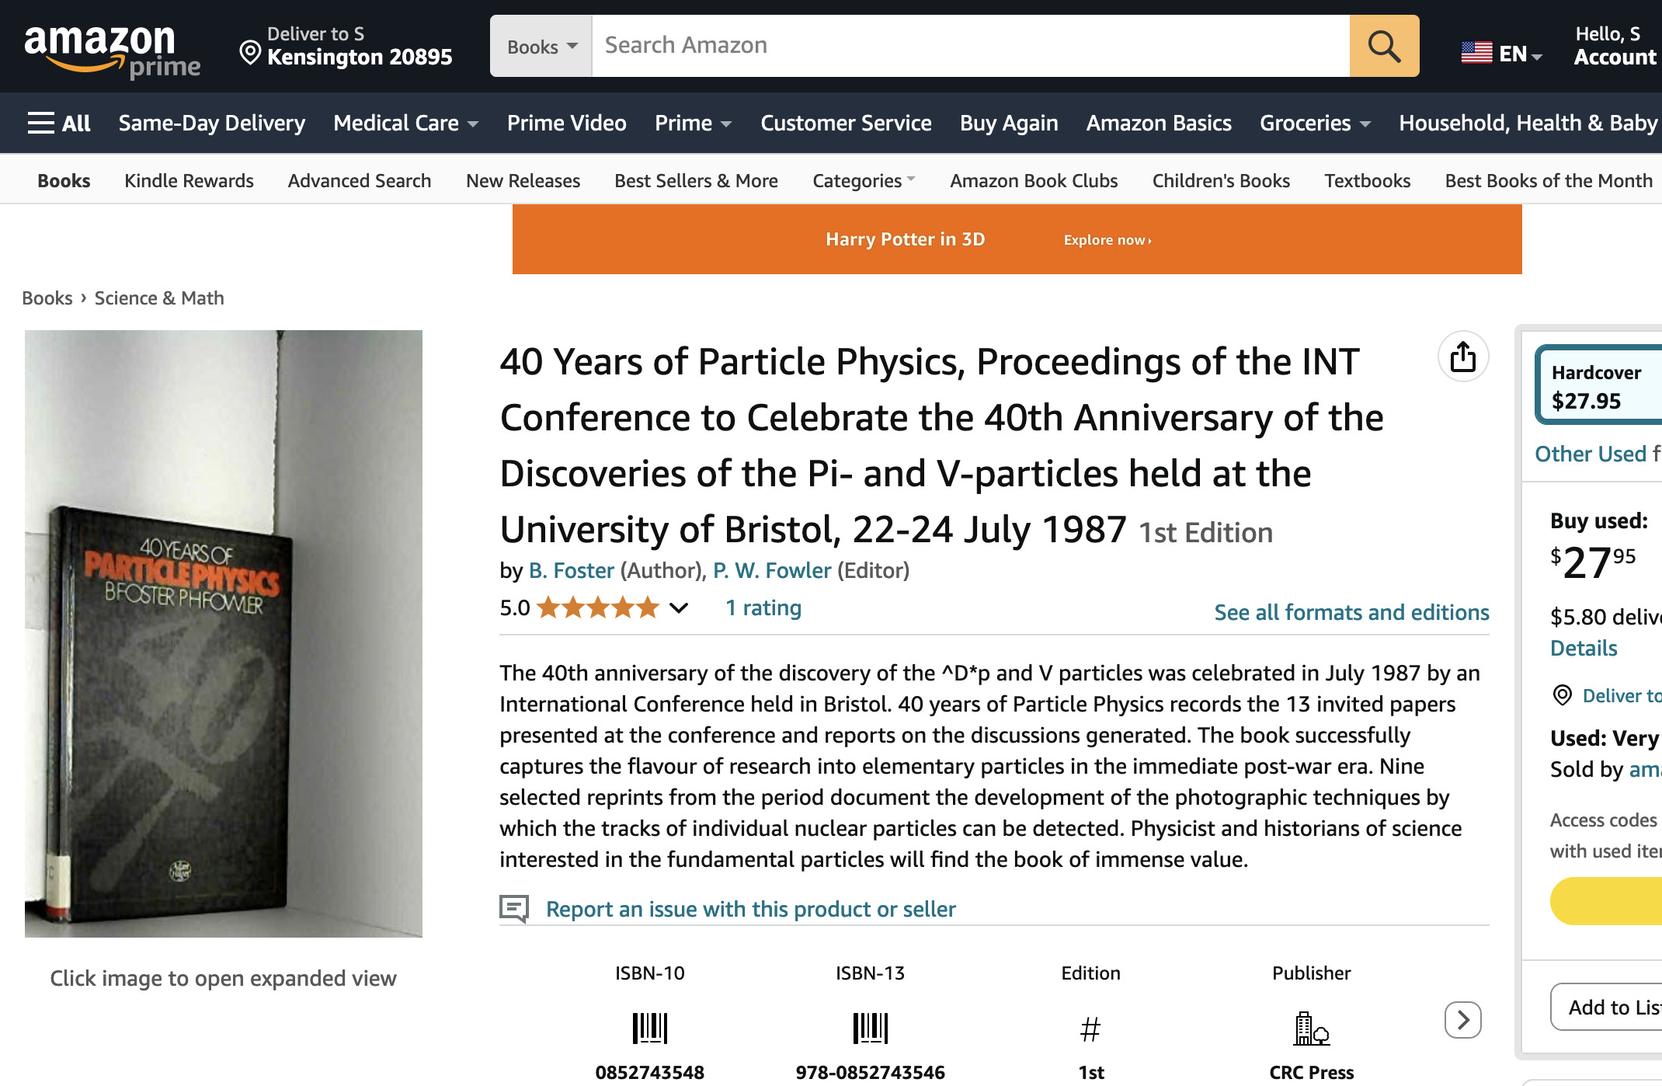This screenshot has width=1662, height=1086.
Task: Expand the Groceries dropdown
Action: [x=1315, y=123]
